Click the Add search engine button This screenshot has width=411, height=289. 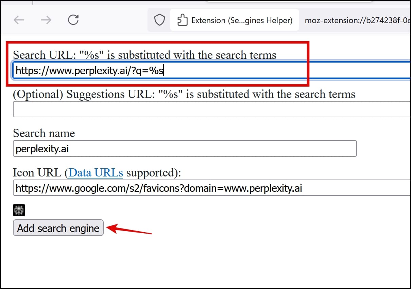[x=58, y=228]
